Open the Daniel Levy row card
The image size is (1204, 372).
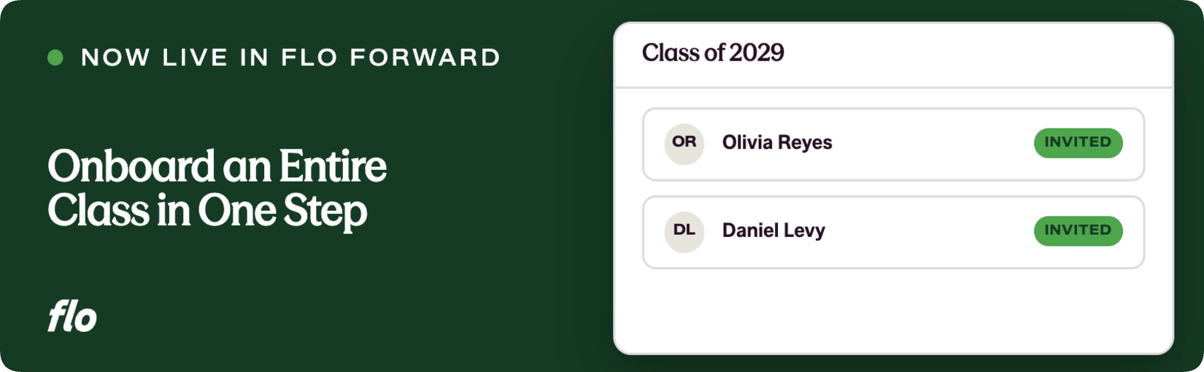[x=893, y=232]
